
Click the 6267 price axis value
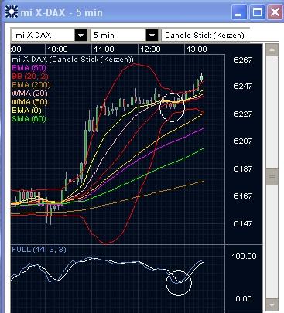click(243, 60)
